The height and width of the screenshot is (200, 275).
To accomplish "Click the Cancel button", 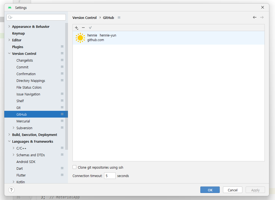I will (233, 190).
